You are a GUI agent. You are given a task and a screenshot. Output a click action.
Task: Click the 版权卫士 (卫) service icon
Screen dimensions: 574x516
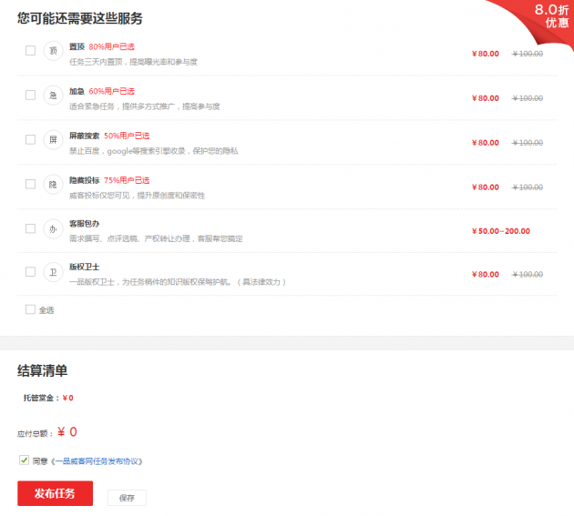click(52, 273)
